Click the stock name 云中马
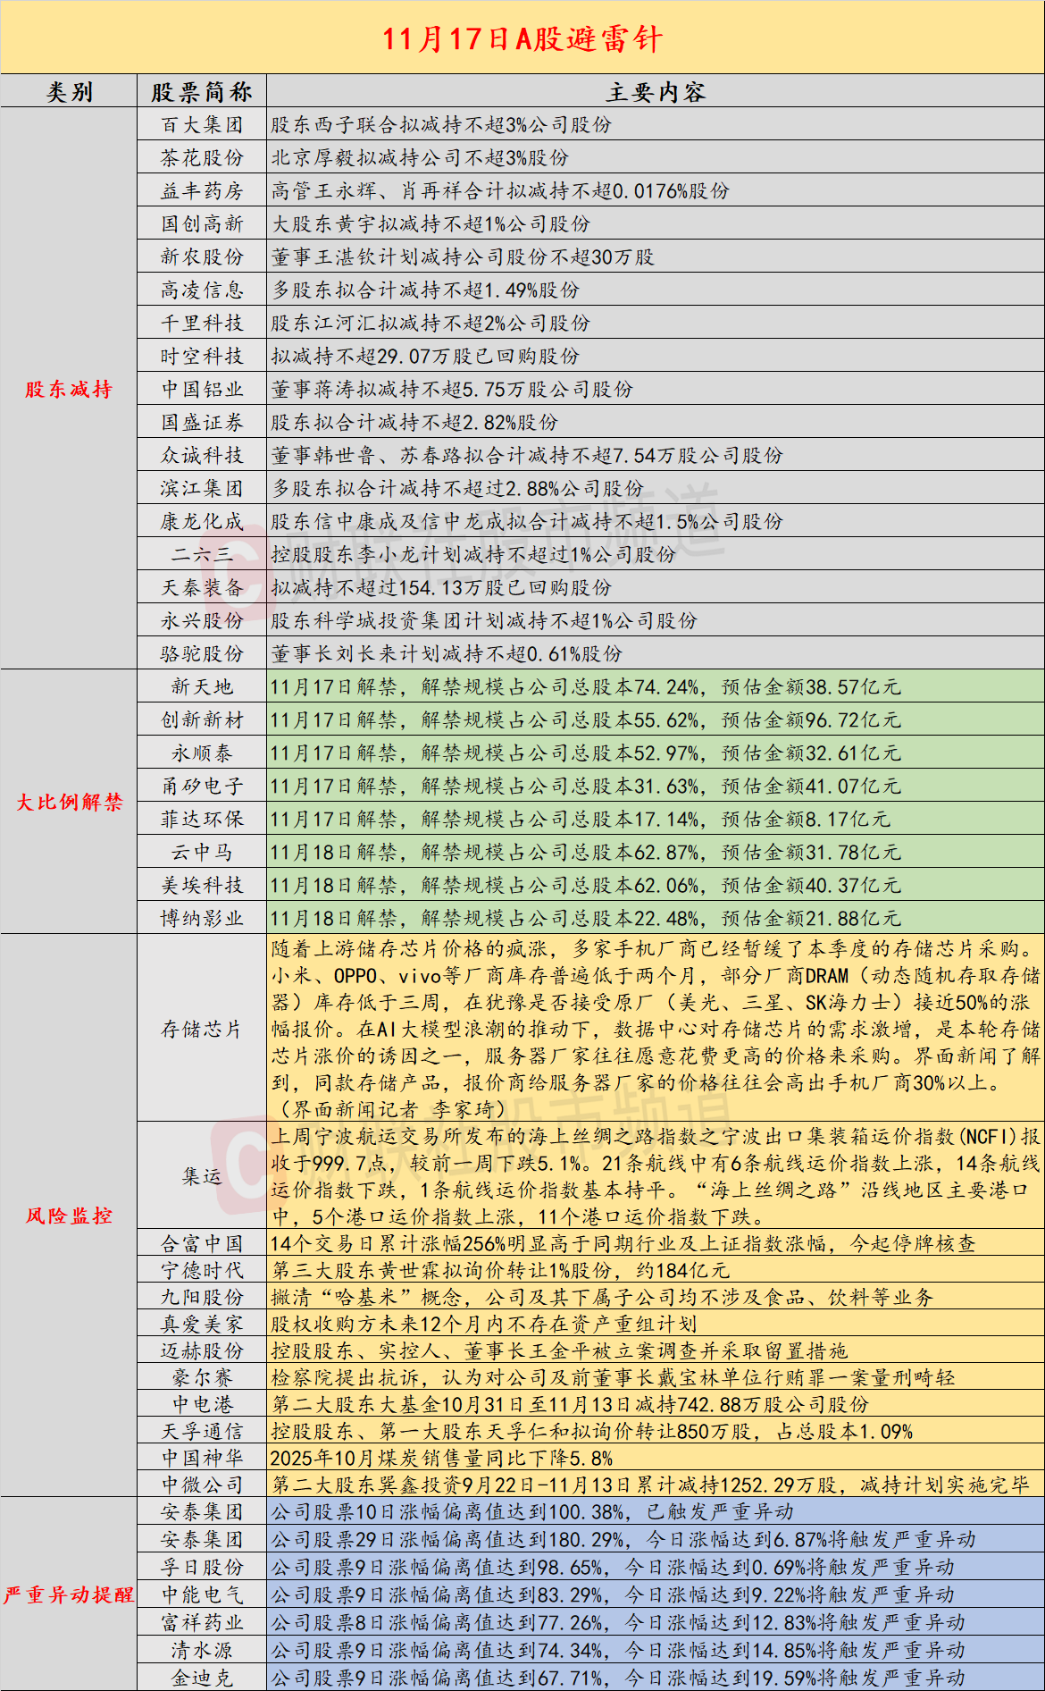 (202, 853)
